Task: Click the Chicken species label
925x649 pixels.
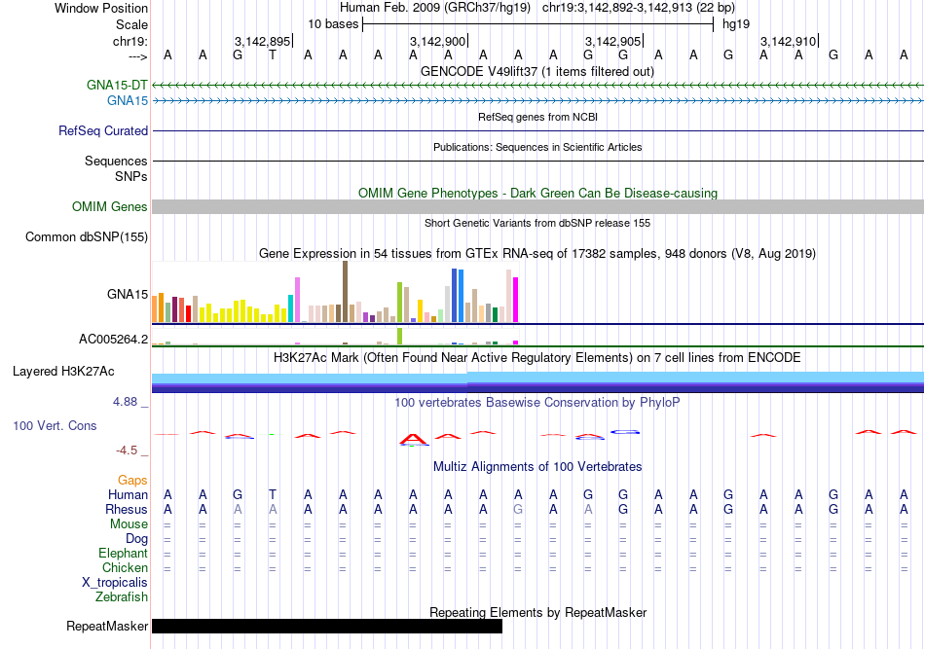Action: click(125, 567)
